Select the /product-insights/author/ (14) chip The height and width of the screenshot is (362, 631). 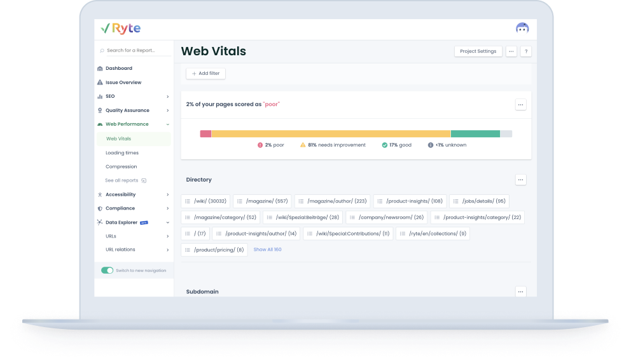[x=256, y=234]
